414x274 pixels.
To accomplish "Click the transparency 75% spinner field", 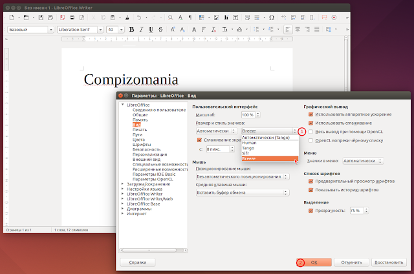I will pyautogui.click(x=359, y=211).
